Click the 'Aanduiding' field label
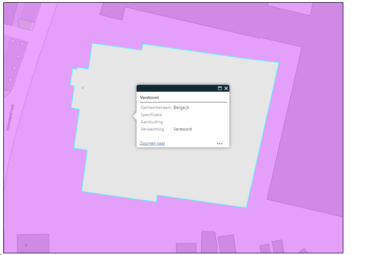The image size is (374, 255). click(151, 122)
